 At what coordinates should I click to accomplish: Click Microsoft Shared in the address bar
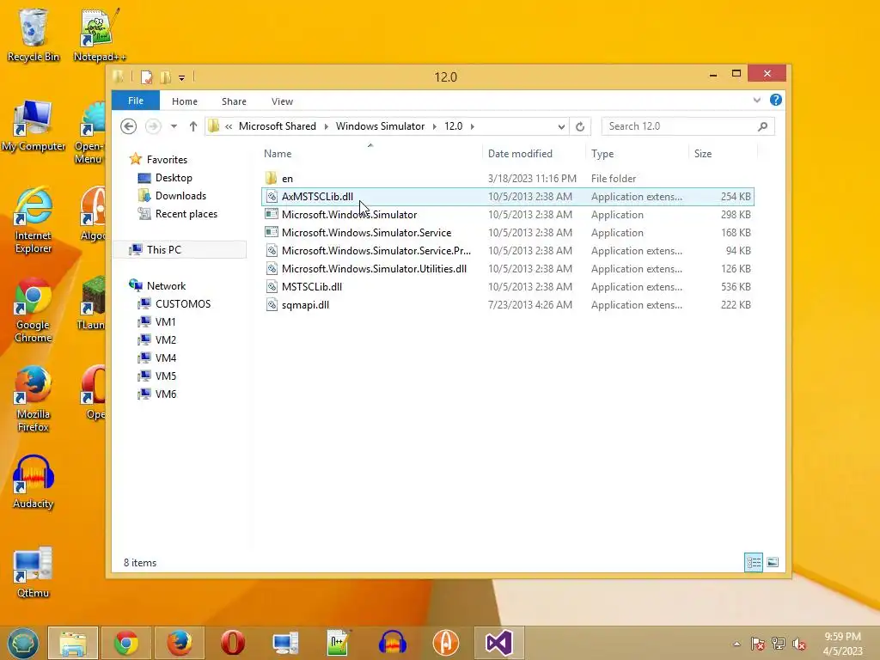278,126
